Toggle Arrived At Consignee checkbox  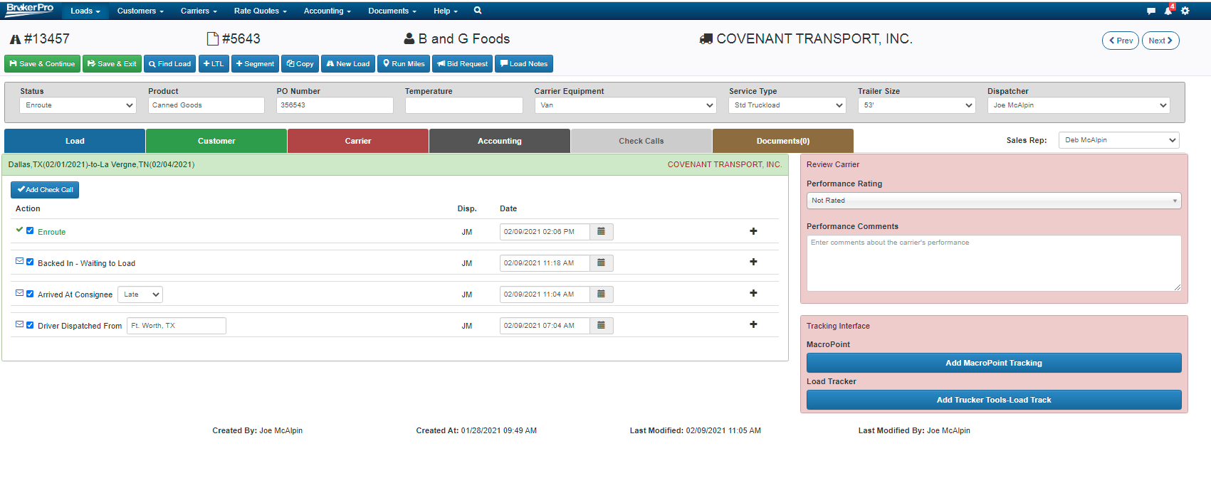point(30,293)
